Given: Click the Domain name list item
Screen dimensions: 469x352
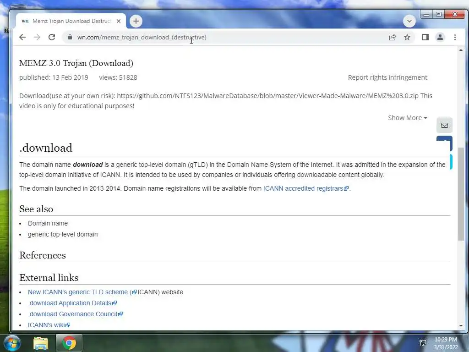Looking at the screenshot, I should (x=48, y=223).
